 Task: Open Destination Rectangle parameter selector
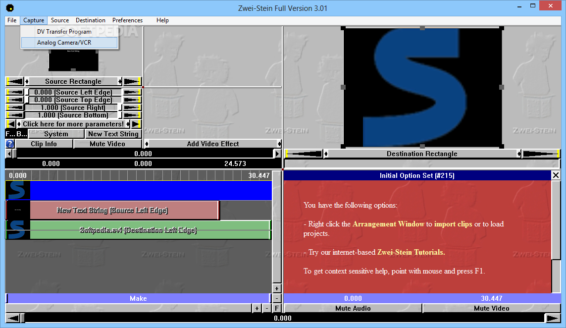pyautogui.click(x=422, y=154)
